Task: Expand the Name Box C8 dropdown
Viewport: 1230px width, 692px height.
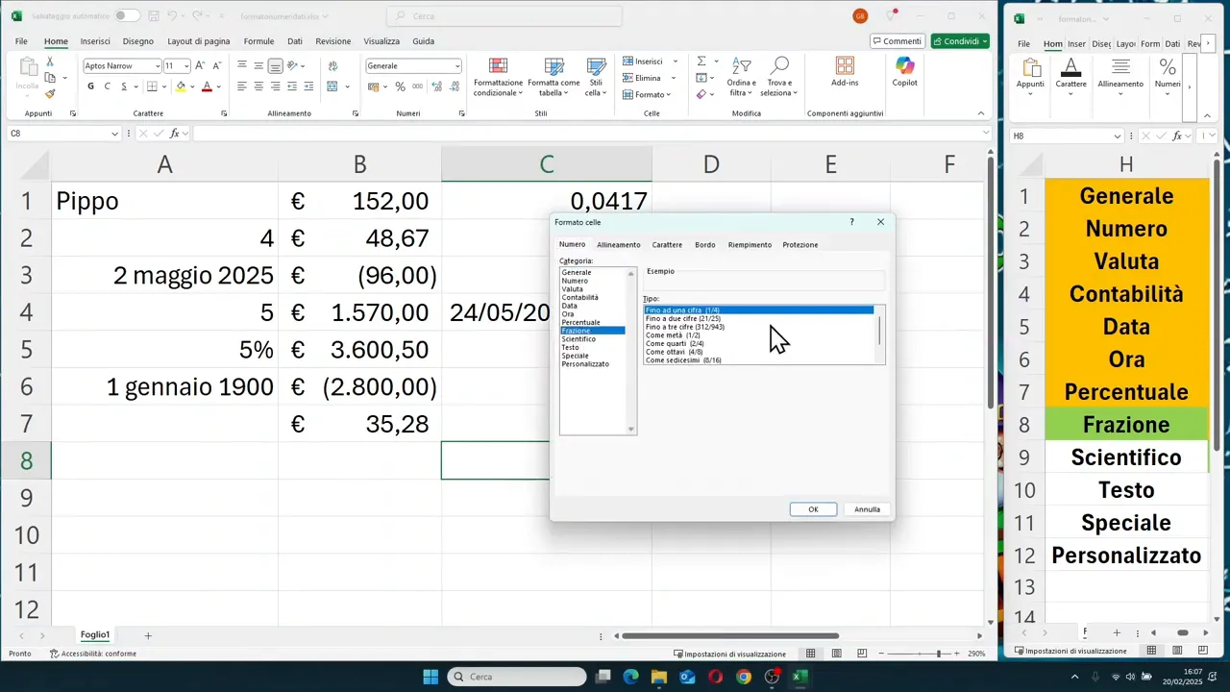Action: (x=114, y=134)
